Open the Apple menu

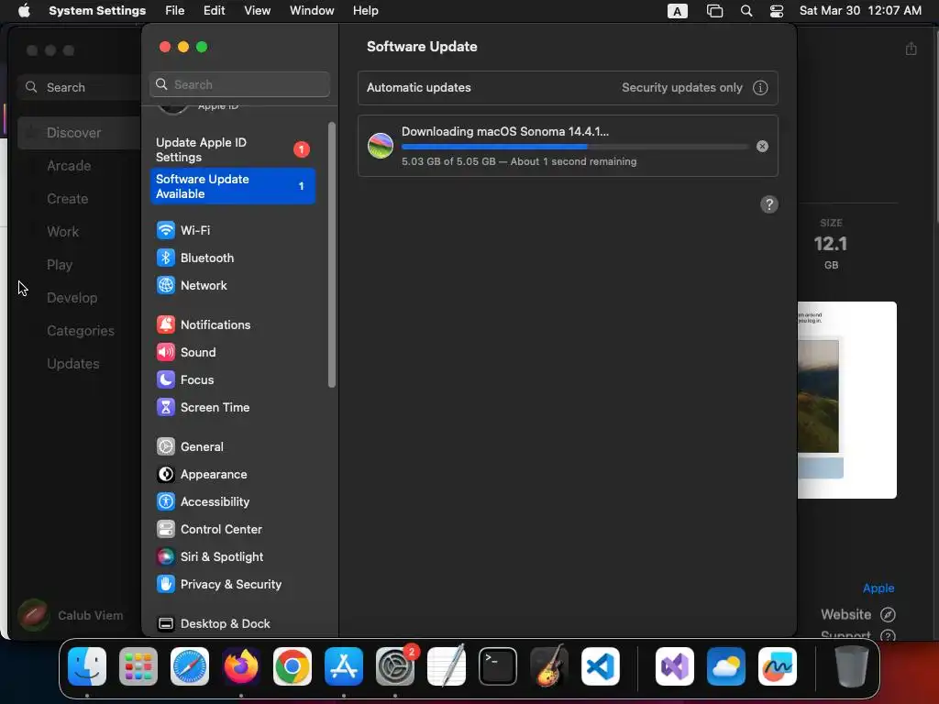[24, 11]
